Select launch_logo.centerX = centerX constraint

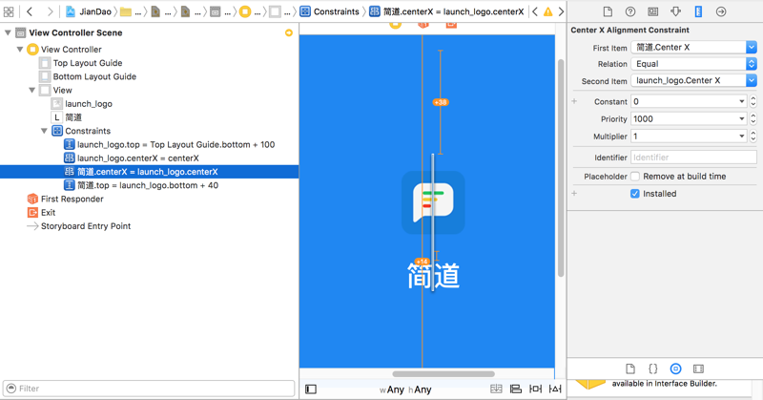(137, 158)
